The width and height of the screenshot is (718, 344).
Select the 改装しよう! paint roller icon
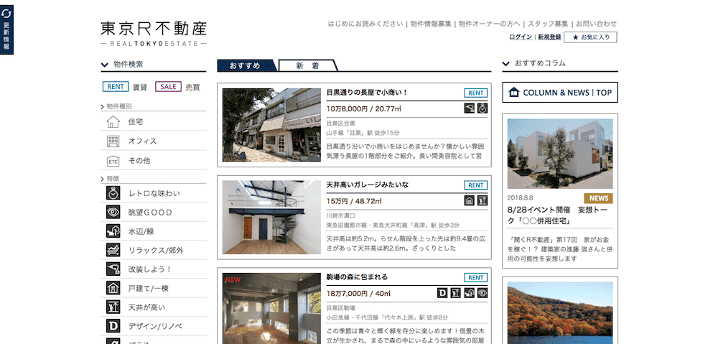coord(113,269)
